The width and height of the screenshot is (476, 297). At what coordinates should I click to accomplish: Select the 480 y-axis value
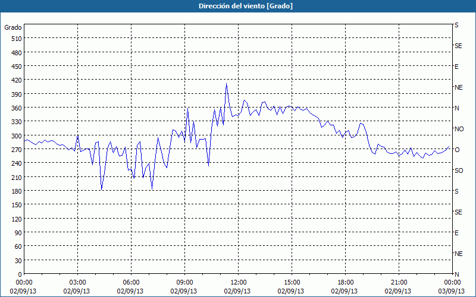pyautogui.click(x=17, y=53)
